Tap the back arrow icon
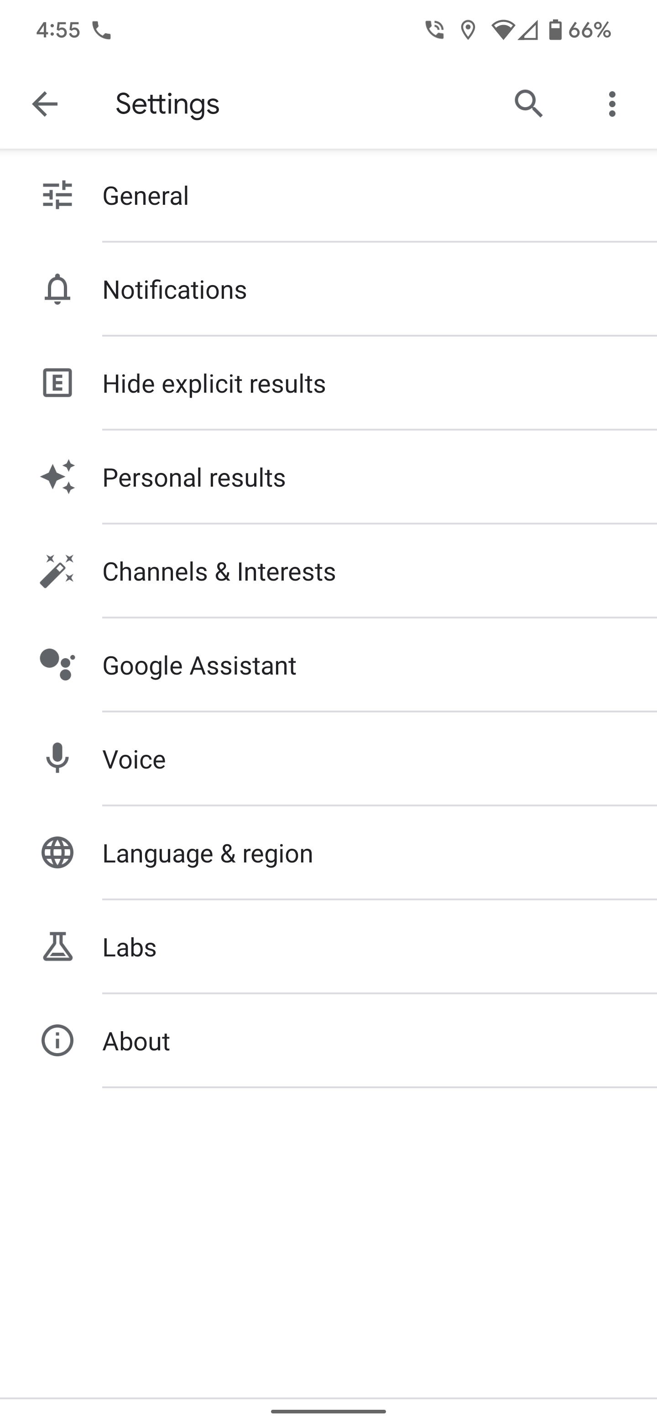Screen dimensions: 657x1423 pos(45,104)
